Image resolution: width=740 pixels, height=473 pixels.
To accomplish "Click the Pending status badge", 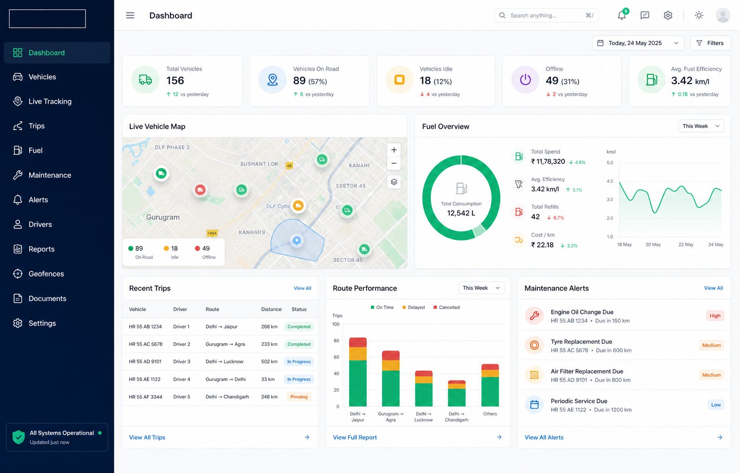I will coord(299,397).
